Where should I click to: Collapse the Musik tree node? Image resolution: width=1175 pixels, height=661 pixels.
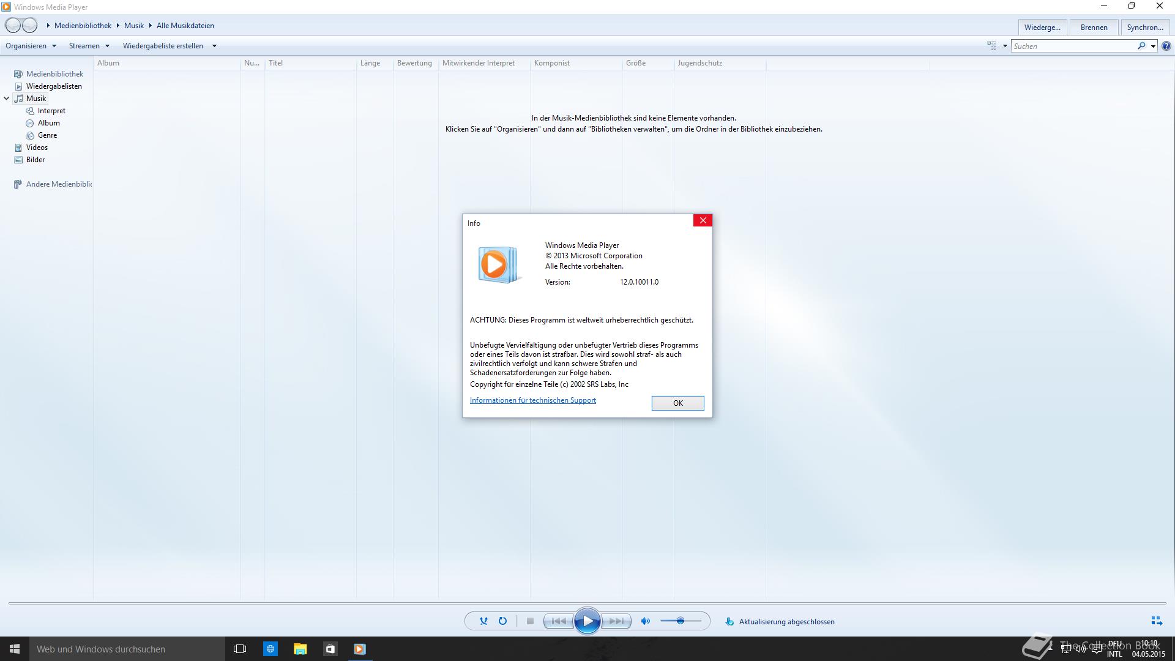[6, 99]
